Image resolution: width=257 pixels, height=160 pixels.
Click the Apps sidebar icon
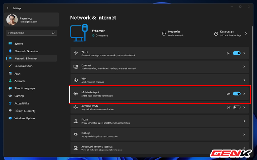(10, 73)
